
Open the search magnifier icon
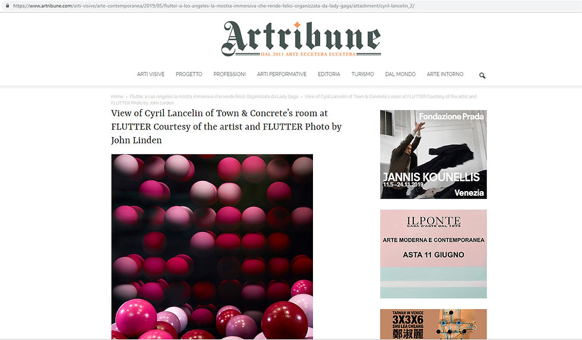click(x=482, y=75)
